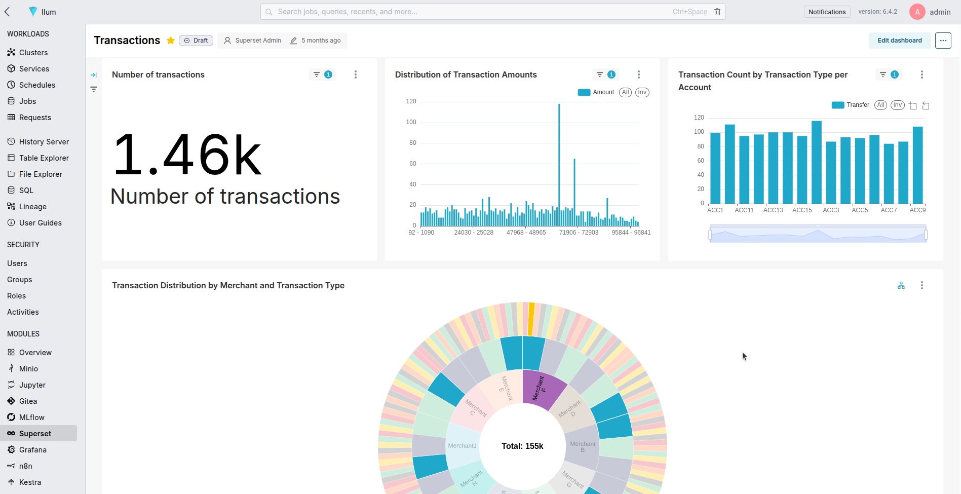961x494 pixels.
Task: Select MerchantJ segment in sunburst
Action: [x=462, y=446]
